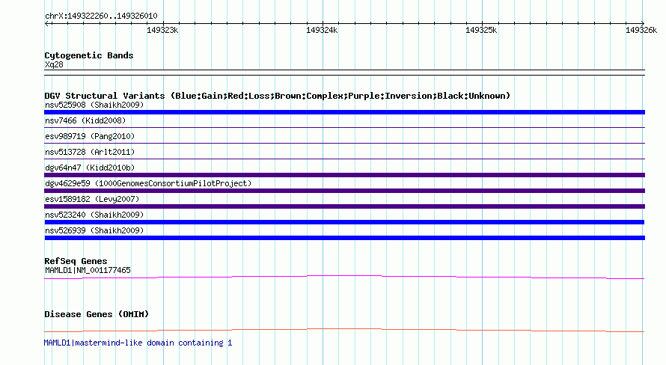Select the nsv523240 (Shaikh2009) variant label

pos(94,215)
